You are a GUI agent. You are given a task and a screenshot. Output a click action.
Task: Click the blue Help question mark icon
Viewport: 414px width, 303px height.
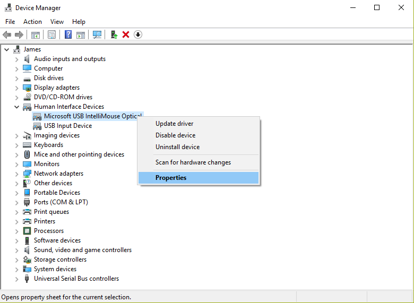(68, 34)
